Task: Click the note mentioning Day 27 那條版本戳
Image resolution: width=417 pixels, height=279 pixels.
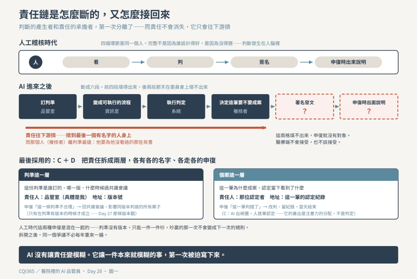Action: pos(81,213)
